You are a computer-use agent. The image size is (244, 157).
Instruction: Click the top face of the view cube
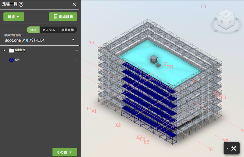click(x=226, y=14)
